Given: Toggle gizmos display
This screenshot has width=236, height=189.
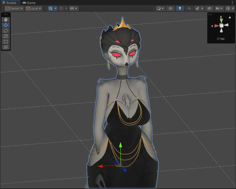Looking at the screenshot, I should pyautogui.click(x=228, y=9).
